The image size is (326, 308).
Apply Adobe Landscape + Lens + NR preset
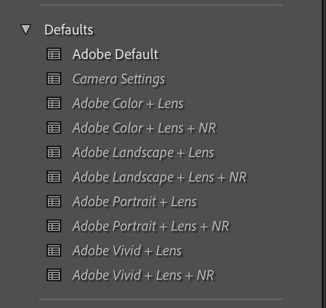159,177
